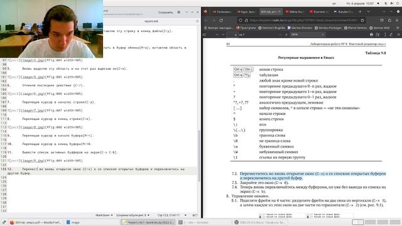Image resolution: width=402 pixels, height=226 pixels.
Task: Reload the page in Firefox
Action: [221, 20]
